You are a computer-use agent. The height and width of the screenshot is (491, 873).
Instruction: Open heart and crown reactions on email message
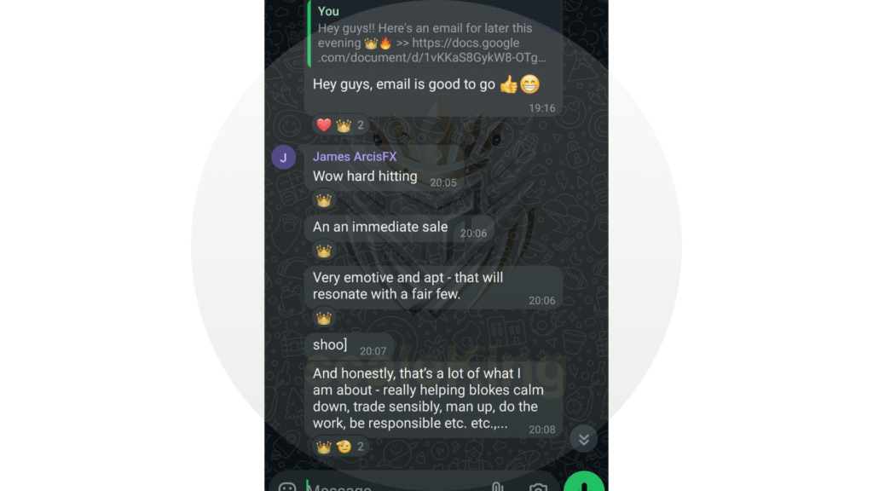coord(340,125)
